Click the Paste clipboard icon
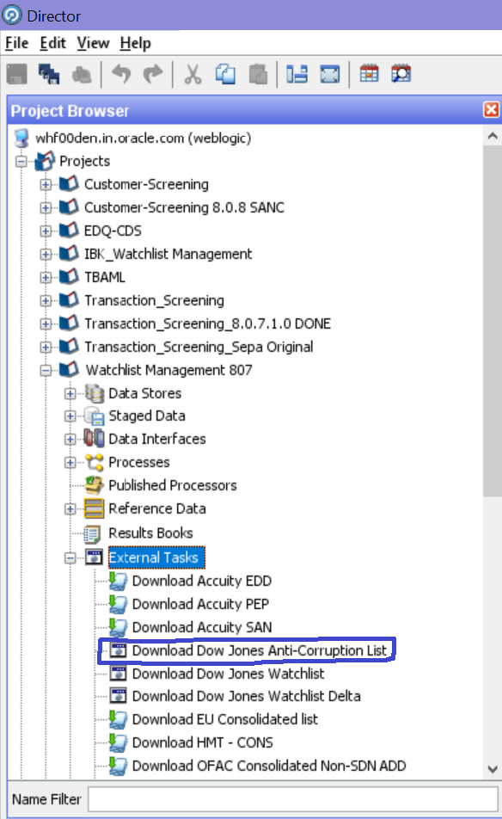The width and height of the screenshot is (502, 819). point(258,74)
